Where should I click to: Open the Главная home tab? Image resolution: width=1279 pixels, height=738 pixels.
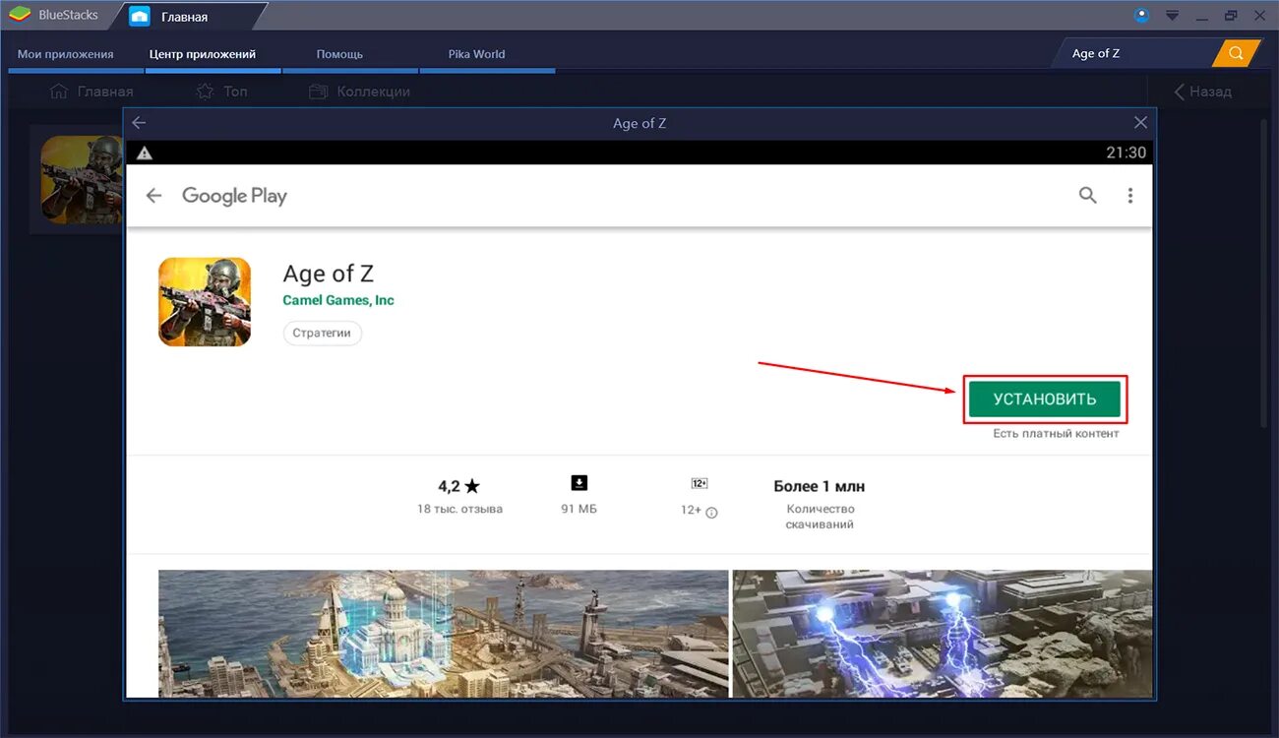click(x=185, y=16)
